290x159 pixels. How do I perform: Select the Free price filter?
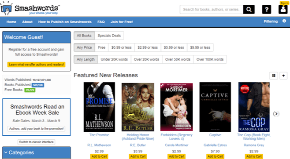(101, 47)
